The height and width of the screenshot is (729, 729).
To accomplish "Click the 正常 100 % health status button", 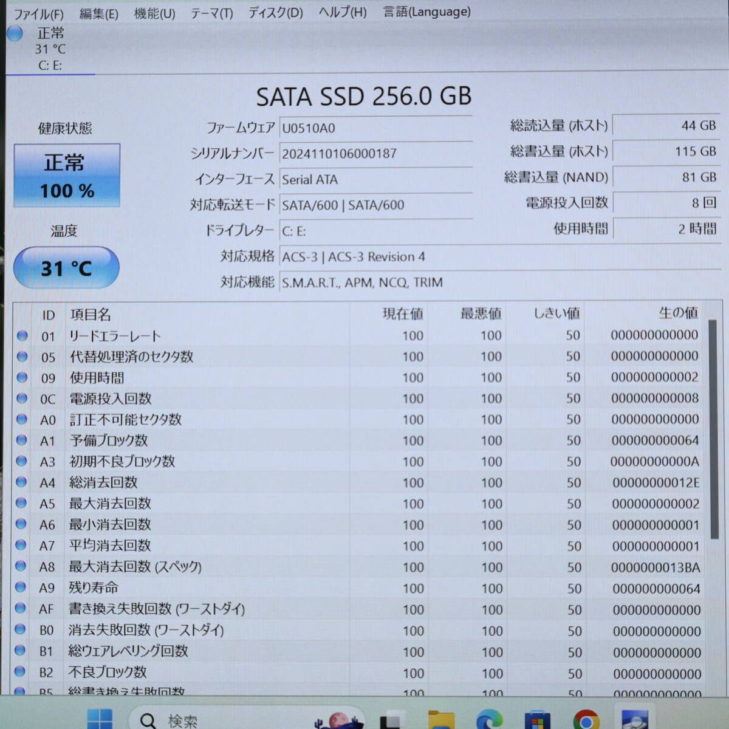I will click(x=67, y=176).
